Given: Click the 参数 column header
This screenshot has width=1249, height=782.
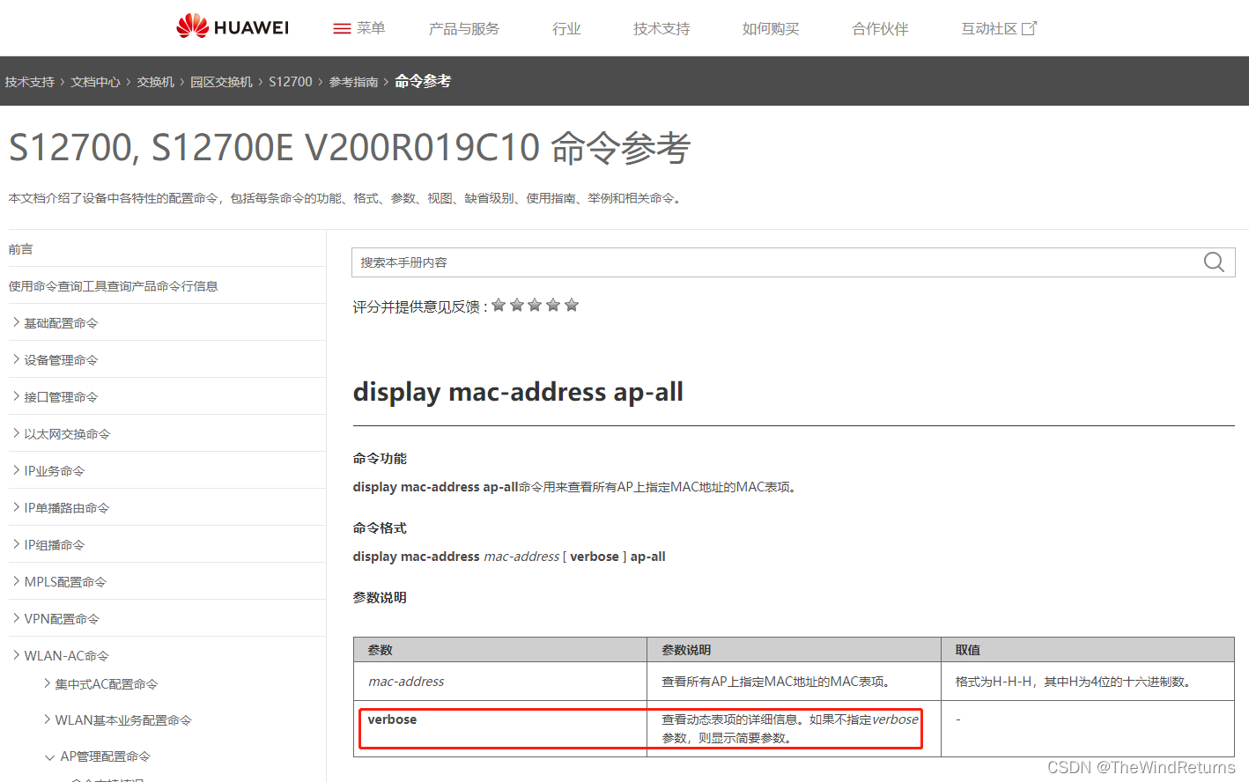Looking at the screenshot, I should (x=500, y=649).
